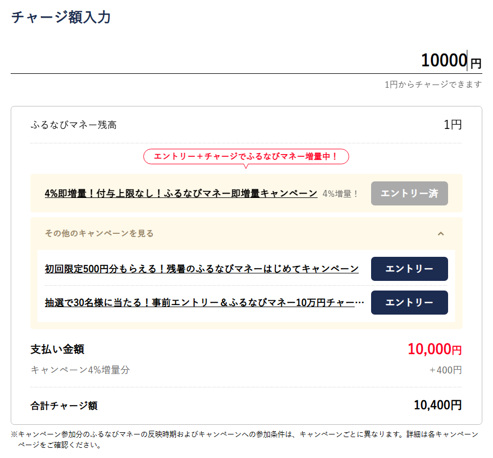Toggle the その他のキャンペーンを見る section header
Image resolution: width=493 pixels, height=458 pixels.
[x=246, y=234]
